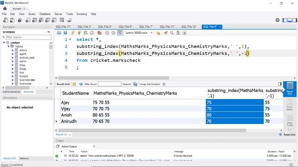Stop the running query icon
Viewport: 298px width, 167px height.
(92, 33)
